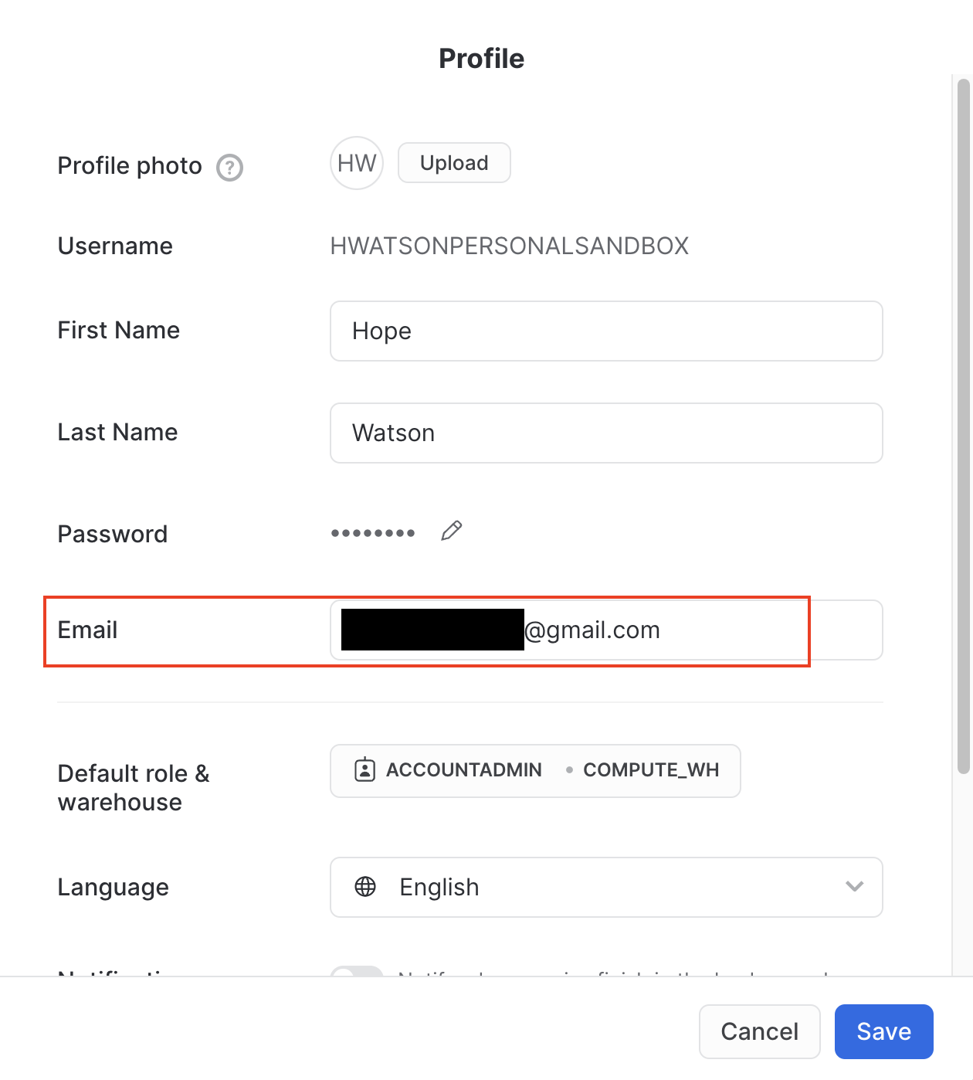This screenshot has height=1080, width=973.
Task: Select the ACCOUNTADMIN role chip
Action: [463, 770]
